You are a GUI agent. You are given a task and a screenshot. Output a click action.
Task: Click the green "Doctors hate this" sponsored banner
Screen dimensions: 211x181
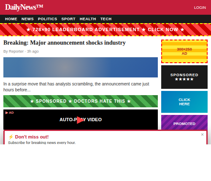[x=81, y=101]
